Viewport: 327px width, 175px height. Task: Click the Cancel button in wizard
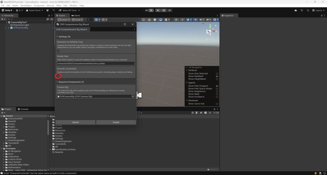click(75, 122)
